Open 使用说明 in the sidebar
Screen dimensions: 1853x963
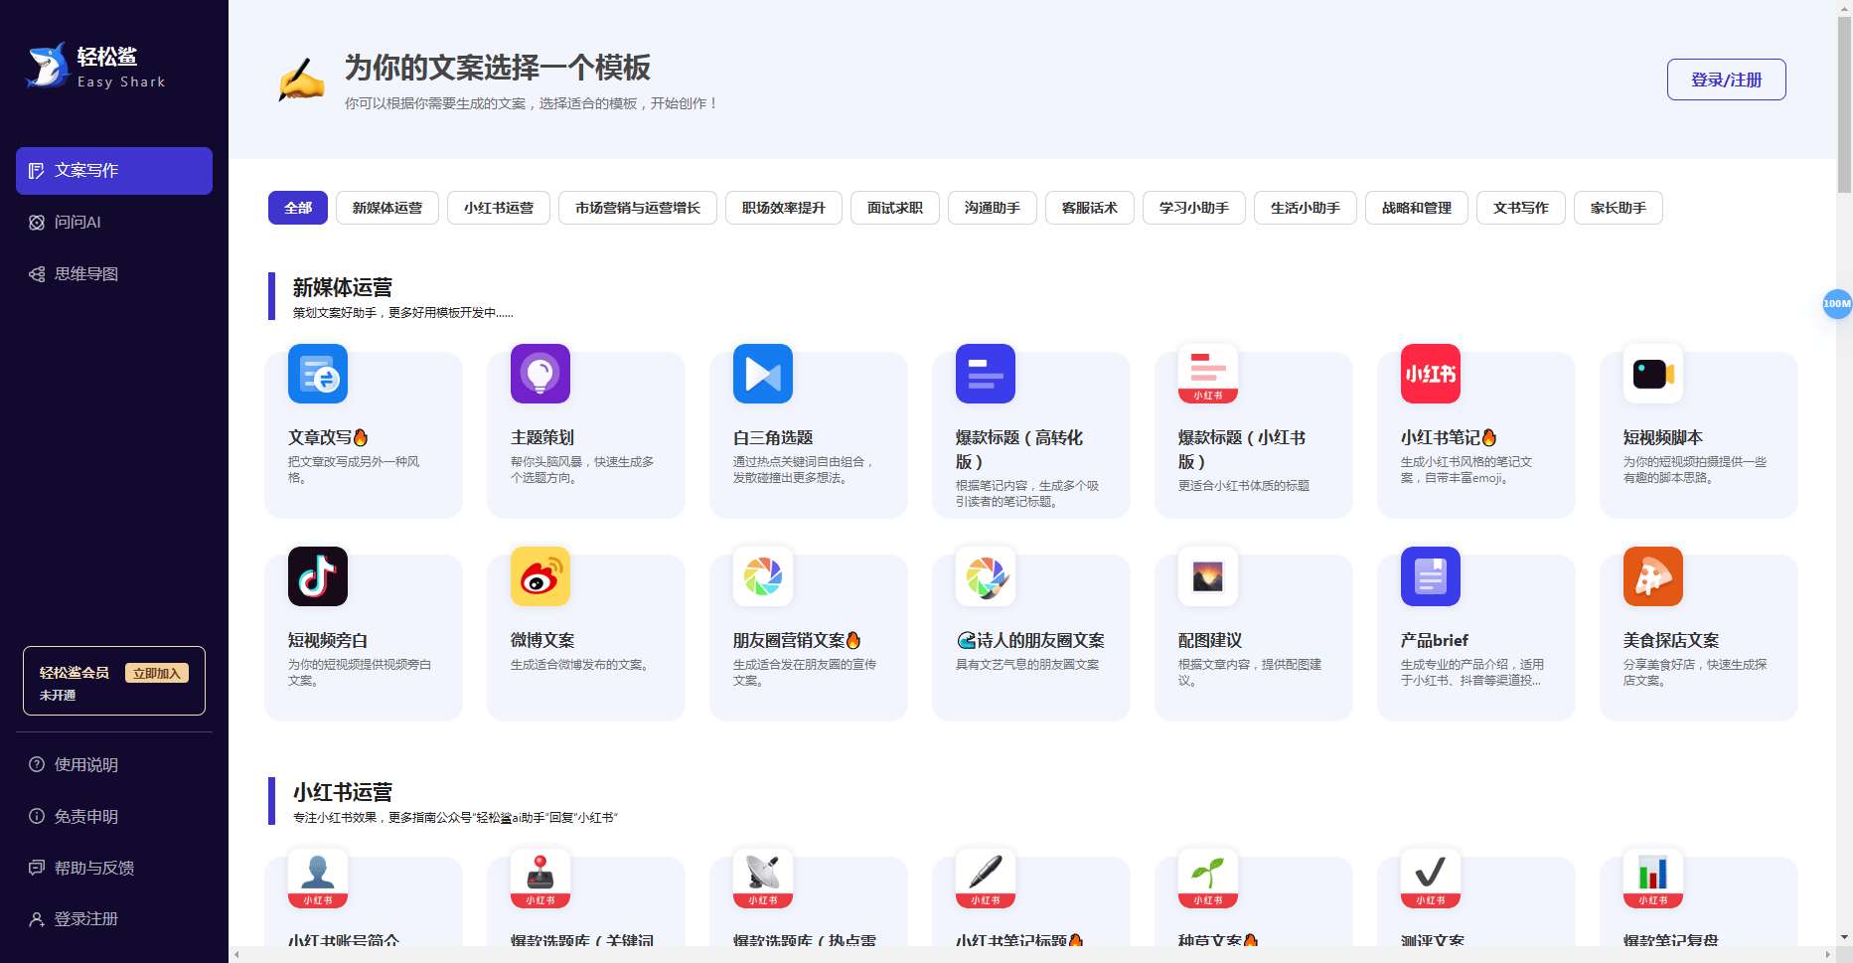(x=114, y=764)
